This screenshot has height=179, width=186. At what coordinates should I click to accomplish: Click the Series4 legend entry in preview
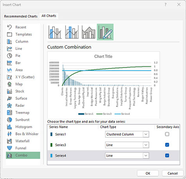click(x=122, y=114)
